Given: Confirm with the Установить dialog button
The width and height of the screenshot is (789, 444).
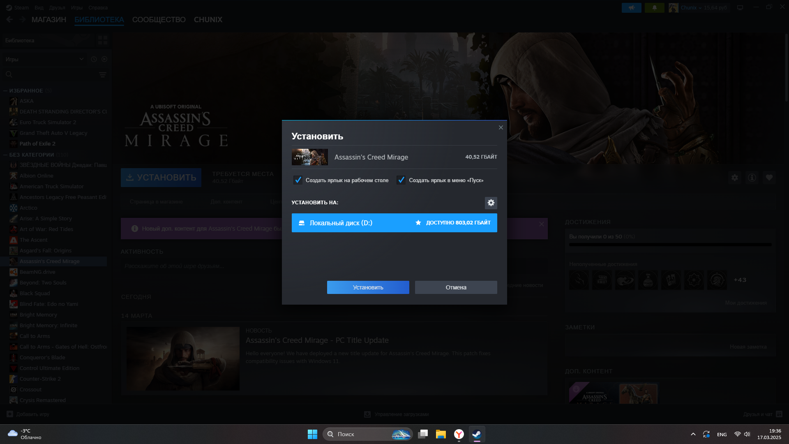Looking at the screenshot, I should 368,287.
